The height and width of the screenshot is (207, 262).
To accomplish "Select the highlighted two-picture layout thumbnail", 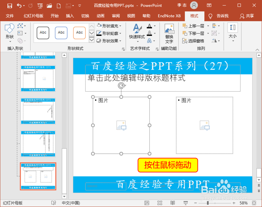I will click(38, 176).
